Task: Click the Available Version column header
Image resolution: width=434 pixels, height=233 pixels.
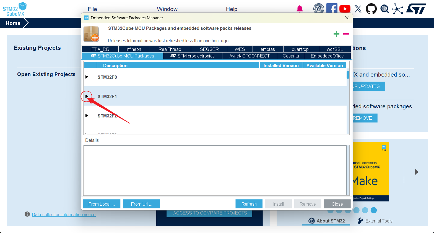Action: click(325, 66)
